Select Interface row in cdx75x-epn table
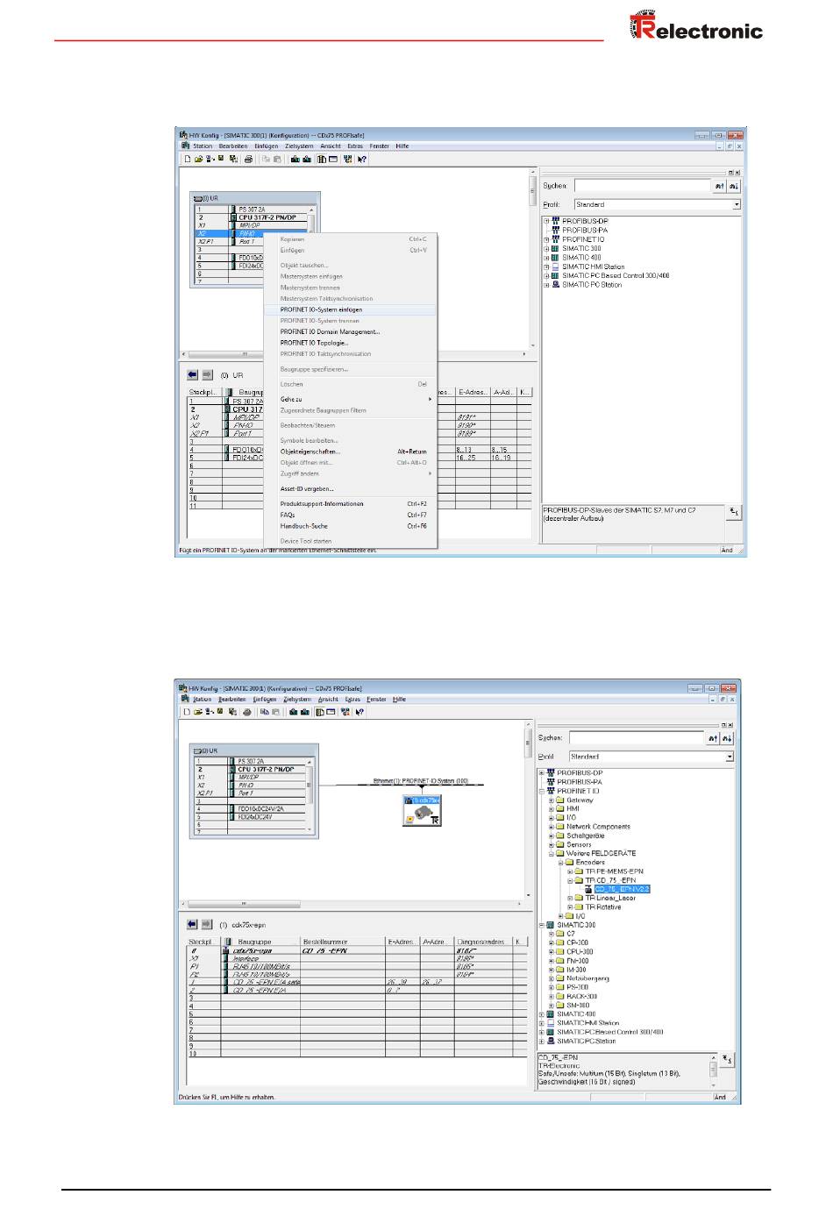 pos(357,958)
